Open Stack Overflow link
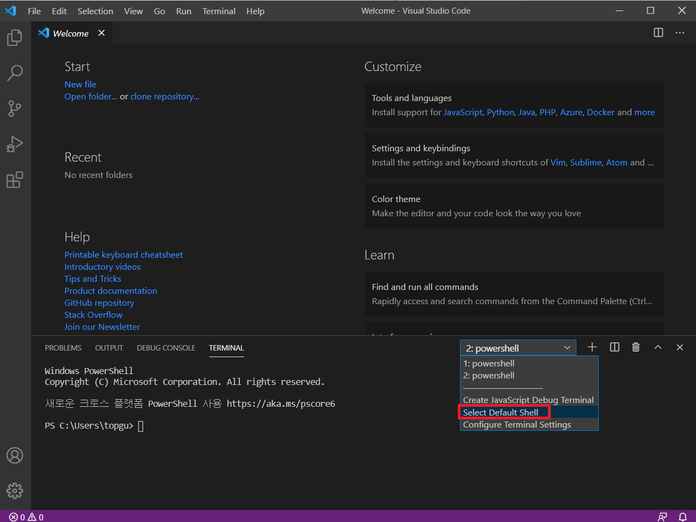 [x=93, y=315]
